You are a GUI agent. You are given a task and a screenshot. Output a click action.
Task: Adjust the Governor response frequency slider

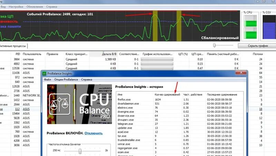[x=80, y=151]
